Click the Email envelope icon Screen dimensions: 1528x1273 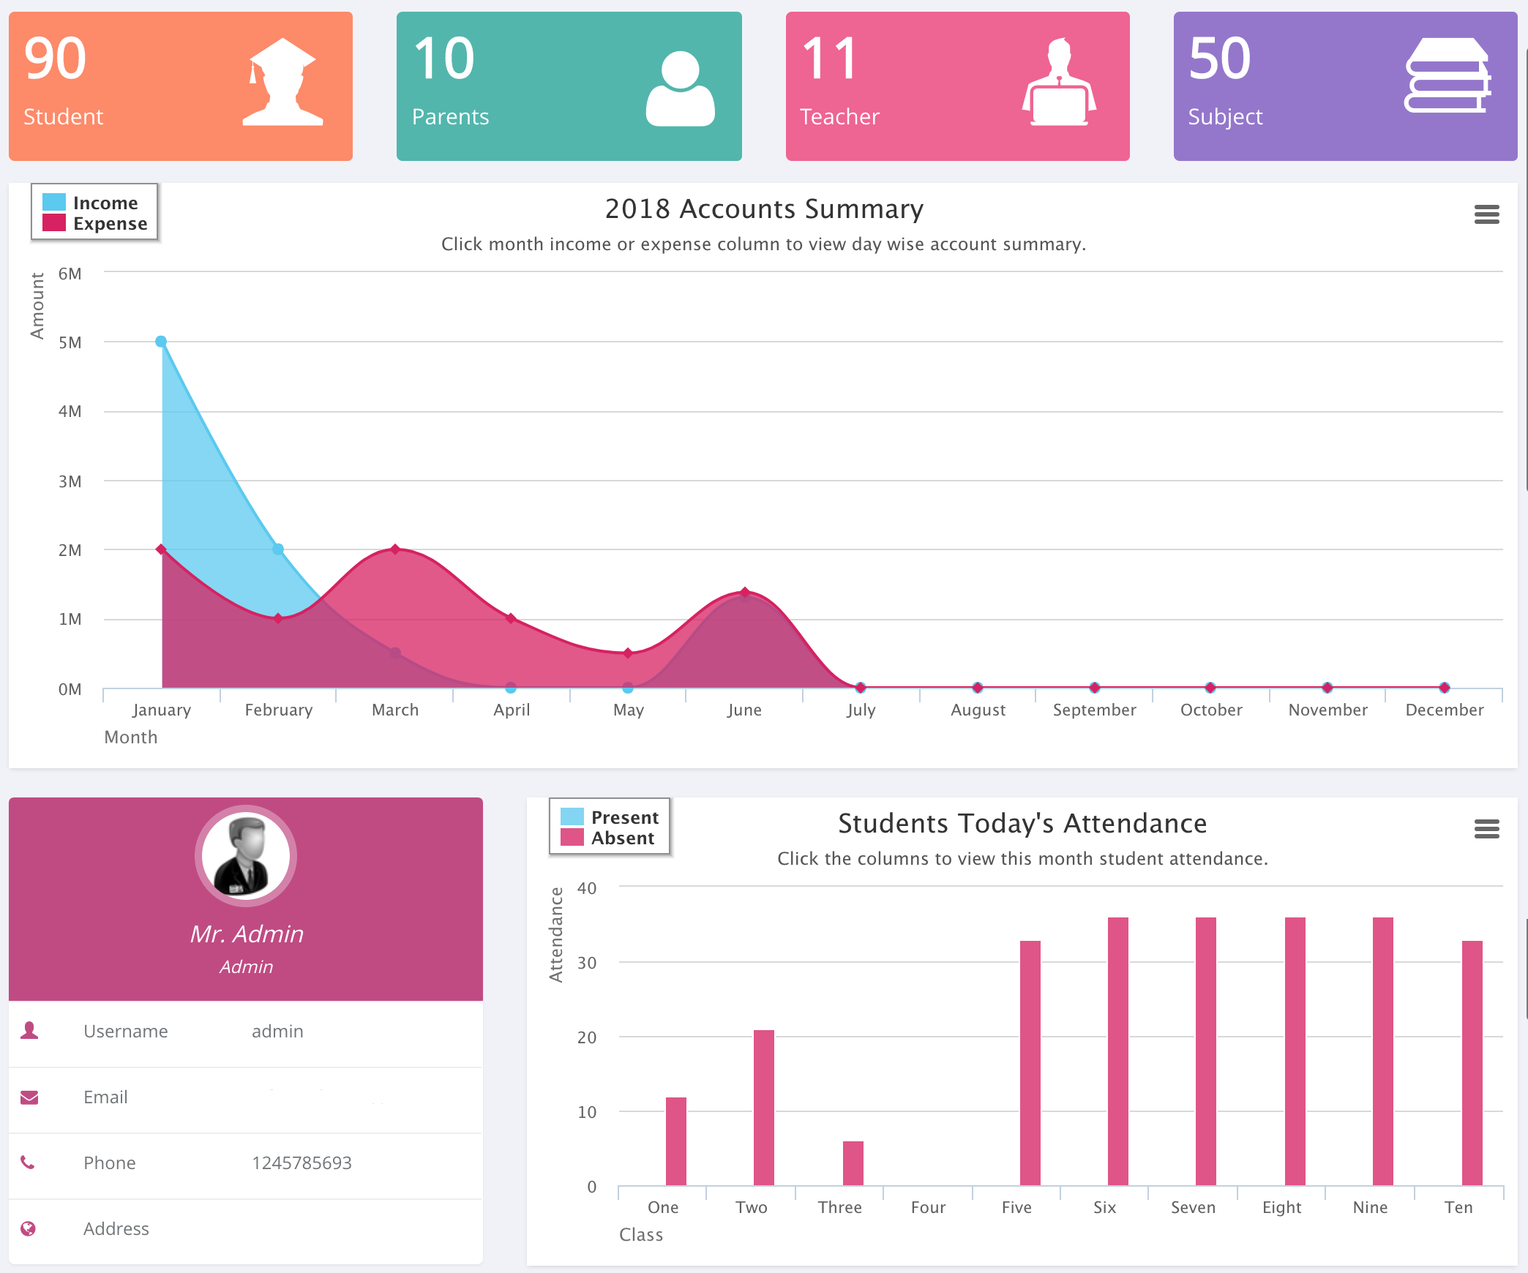pyautogui.click(x=29, y=1097)
